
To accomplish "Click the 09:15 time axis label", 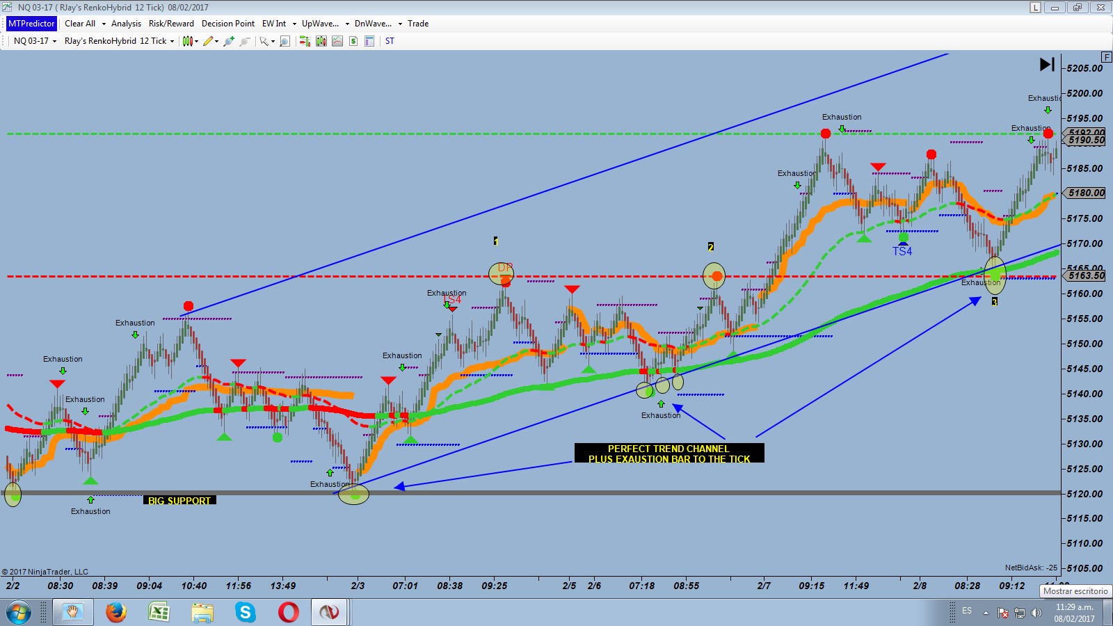I will point(812,586).
